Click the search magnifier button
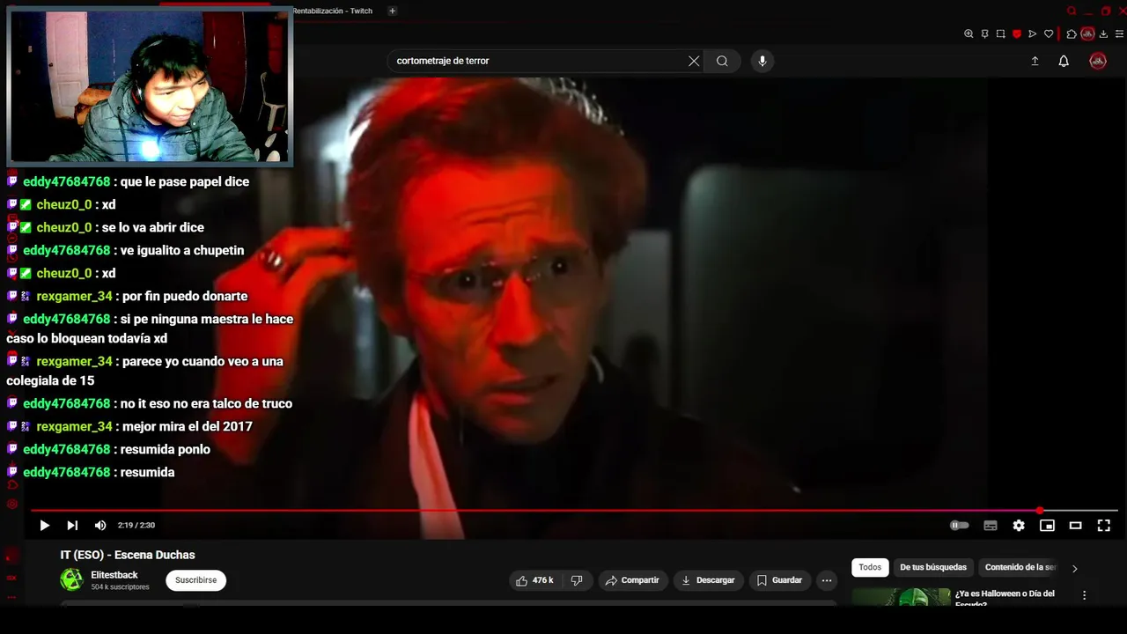The image size is (1127, 634). [x=722, y=61]
